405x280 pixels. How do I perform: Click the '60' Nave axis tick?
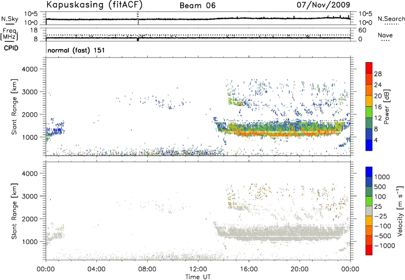362,30
